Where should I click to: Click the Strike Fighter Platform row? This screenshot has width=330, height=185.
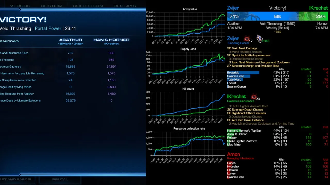click(277, 141)
